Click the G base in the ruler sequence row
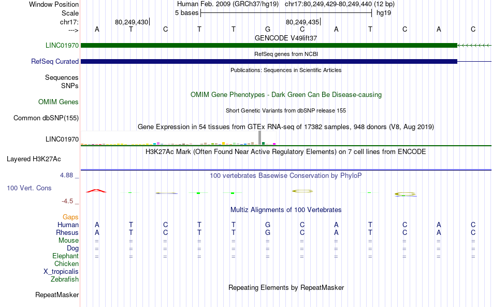This screenshot has height=307, width=492. [x=268, y=29]
